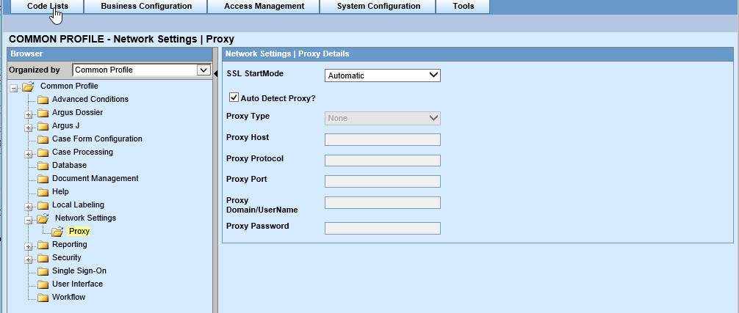This screenshot has height=313, width=739.
Task: Open the Business Configuration menu
Action: [146, 7]
